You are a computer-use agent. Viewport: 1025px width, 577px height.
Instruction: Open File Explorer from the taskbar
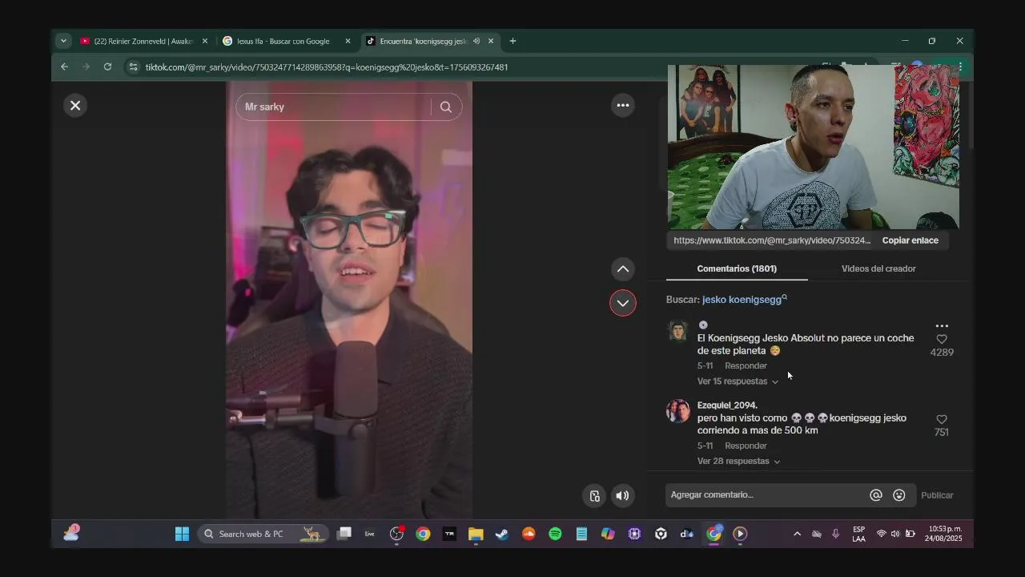[476, 534]
